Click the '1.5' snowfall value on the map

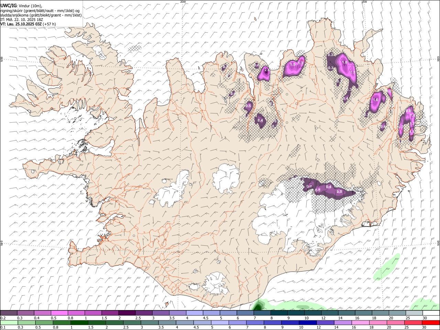point(293,65)
